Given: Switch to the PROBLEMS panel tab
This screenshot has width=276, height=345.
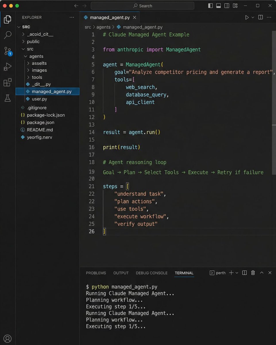Looking at the screenshot, I should coord(96,273).
